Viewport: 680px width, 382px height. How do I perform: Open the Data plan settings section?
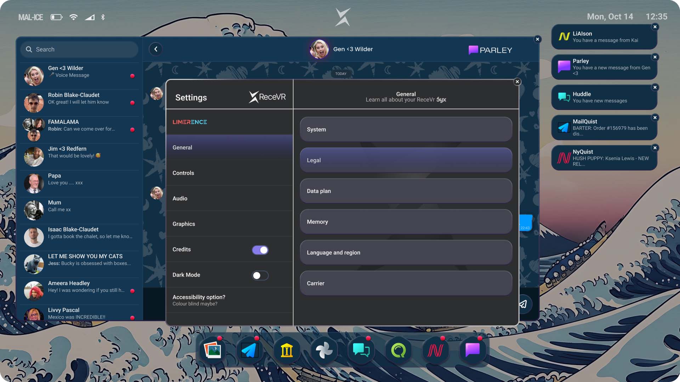406,191
